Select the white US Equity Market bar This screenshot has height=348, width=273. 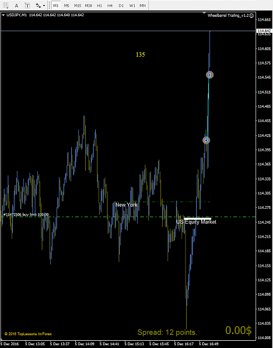pos(197,219)
